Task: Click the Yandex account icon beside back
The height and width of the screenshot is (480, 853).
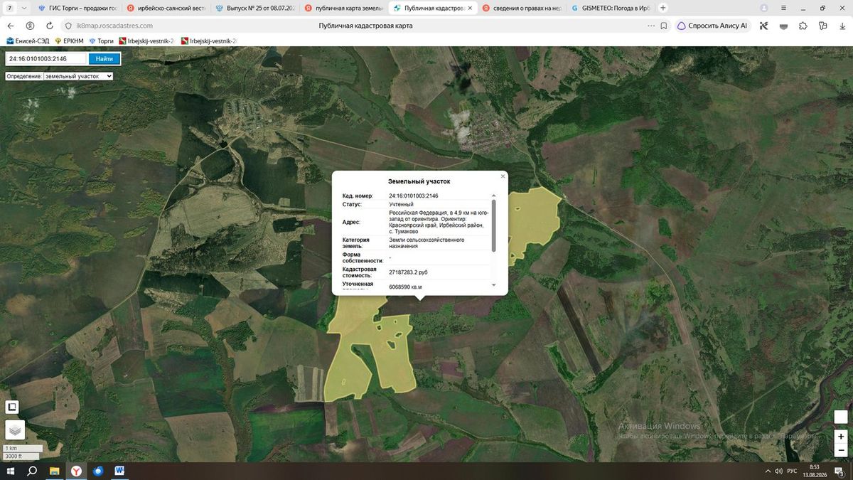Action: (x=30, y=26)
